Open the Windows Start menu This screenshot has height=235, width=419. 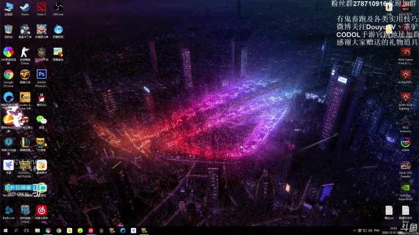click(5, 230)
